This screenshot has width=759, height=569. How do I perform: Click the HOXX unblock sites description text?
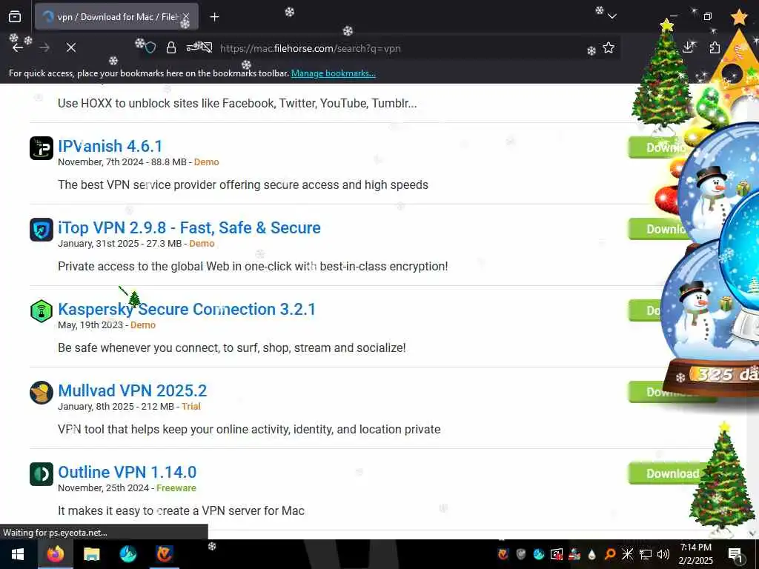(237, 104)
